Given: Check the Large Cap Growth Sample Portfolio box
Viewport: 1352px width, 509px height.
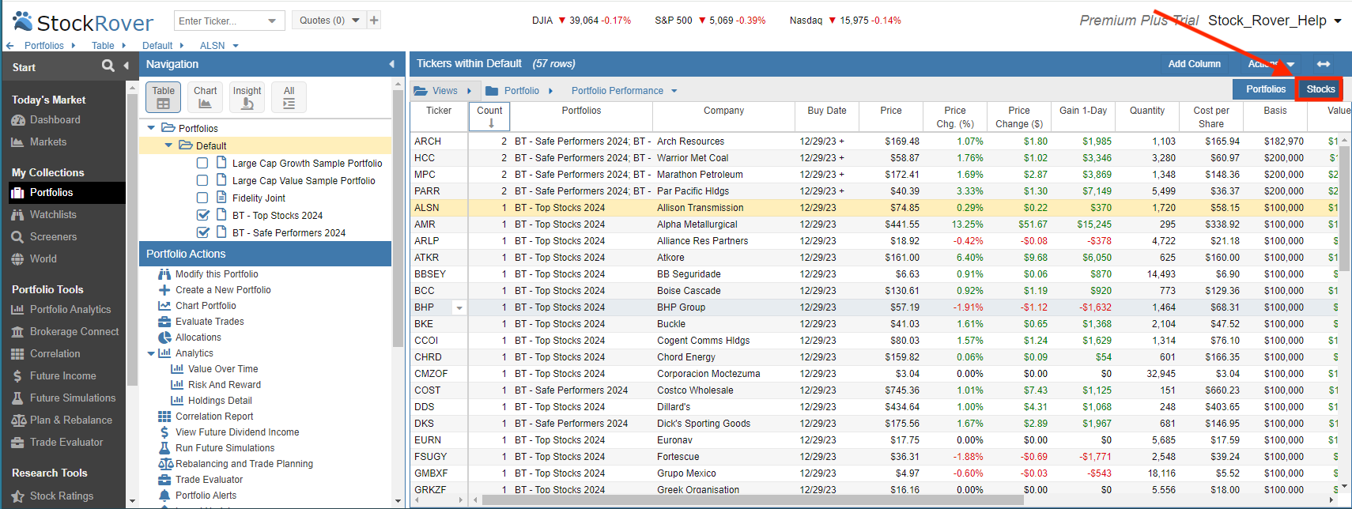Looking at the screenshot, I should pyautogui.click(x=202, y=163).
